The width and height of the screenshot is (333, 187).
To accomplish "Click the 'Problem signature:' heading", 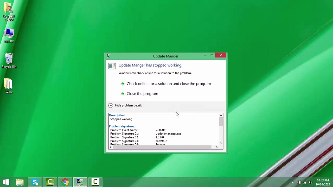I will 122,126.
